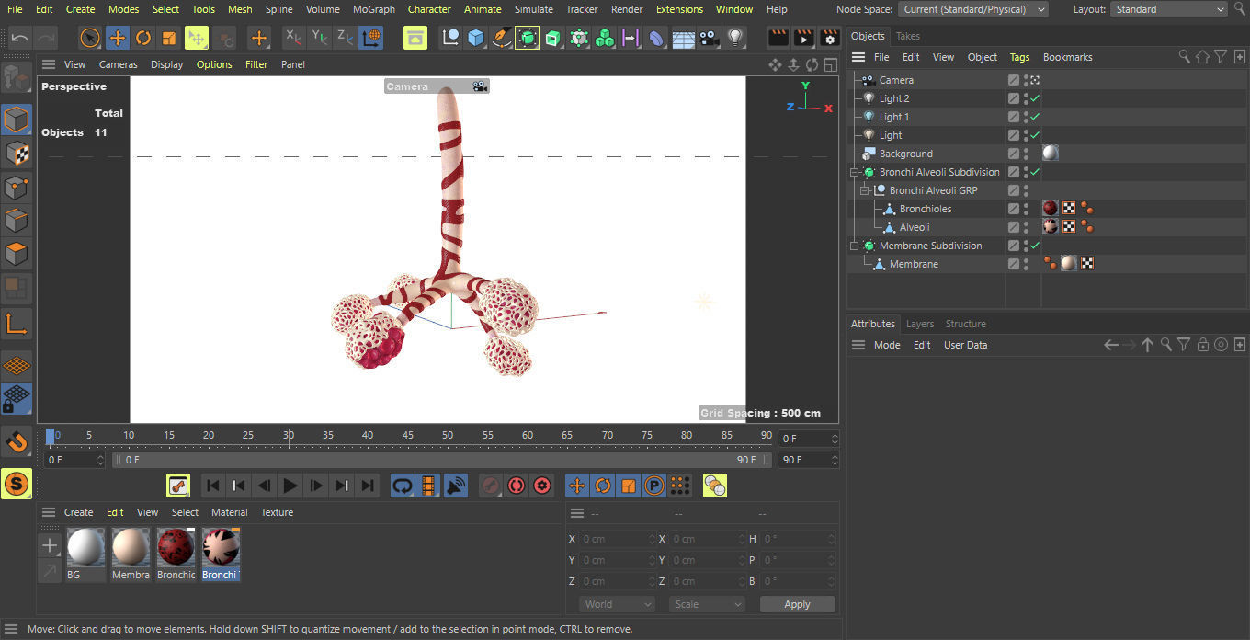Play the animation forward

(290, 486)
